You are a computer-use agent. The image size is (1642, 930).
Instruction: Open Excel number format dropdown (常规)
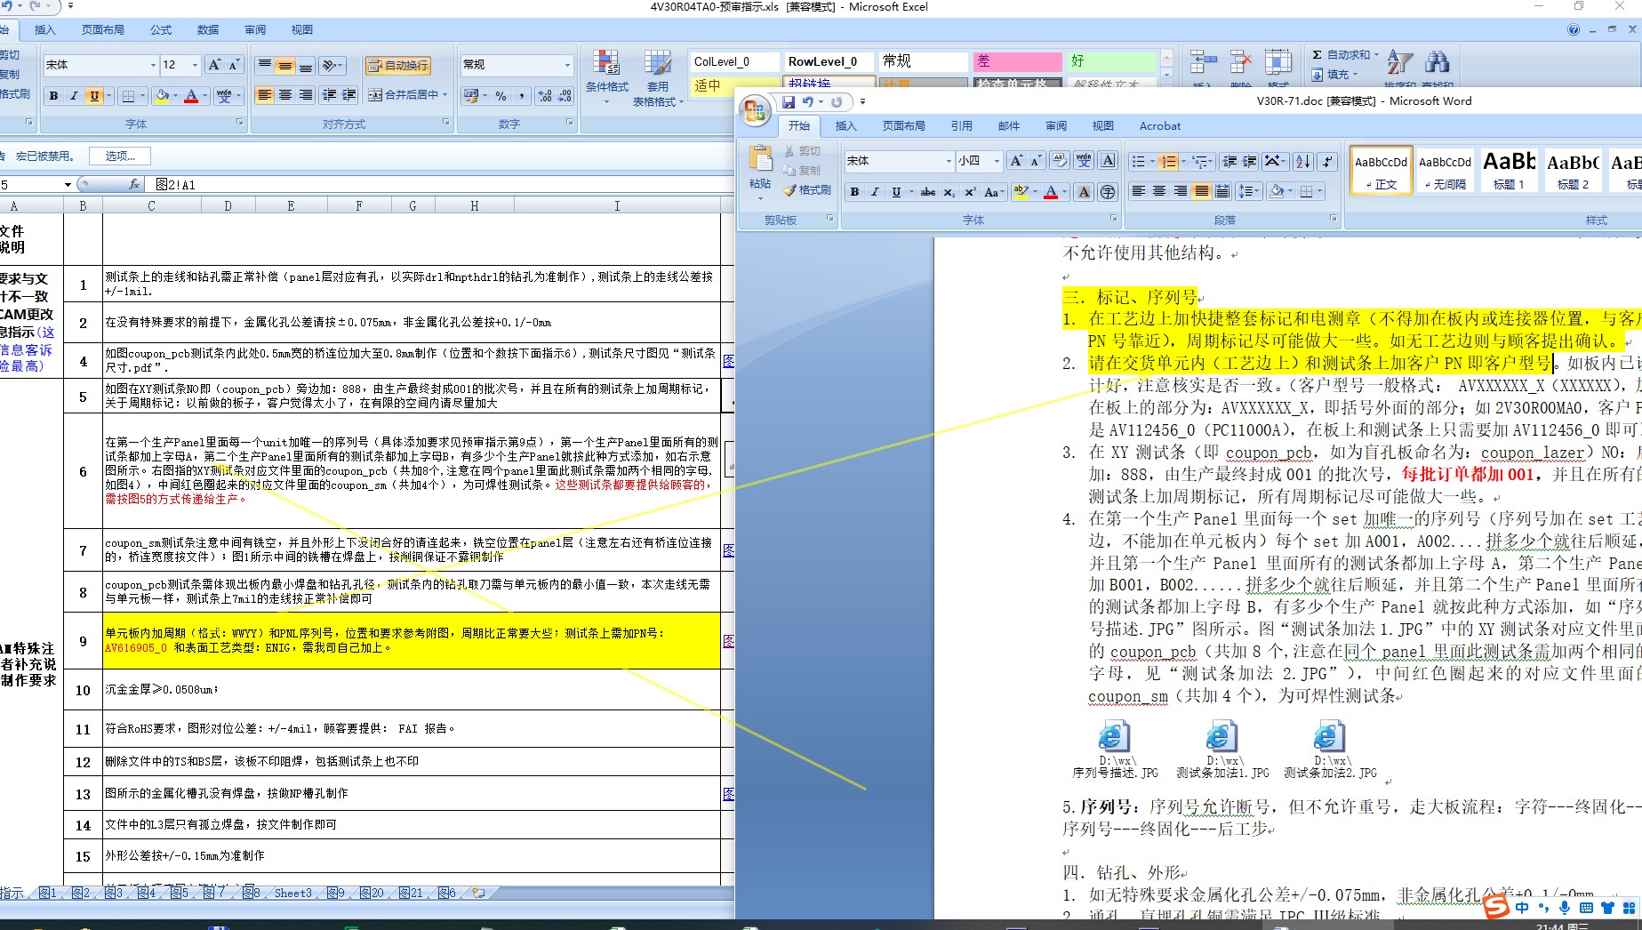pos(567,65)
